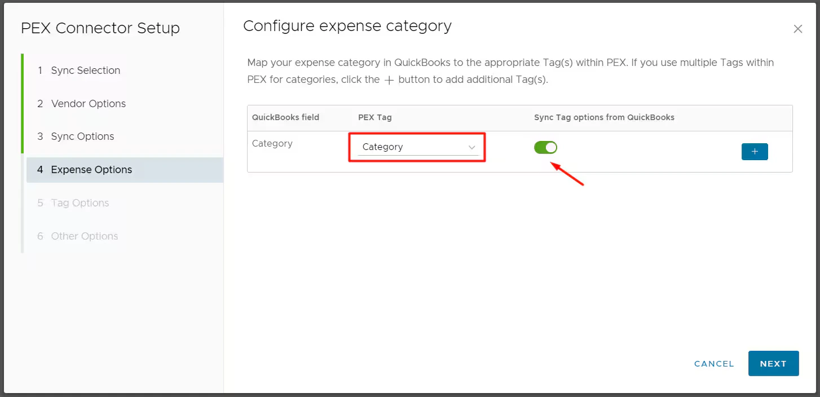Click the PEX Connector Setup title

pyautogui.click(x=100, y=28)
